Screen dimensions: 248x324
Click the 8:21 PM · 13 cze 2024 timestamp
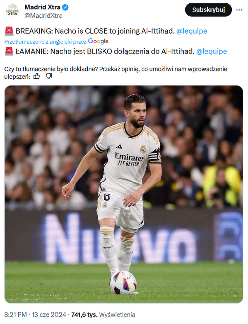[x=35, y=315]
